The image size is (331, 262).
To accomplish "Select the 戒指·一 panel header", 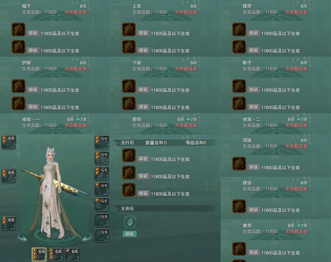I will coord(55,123).
